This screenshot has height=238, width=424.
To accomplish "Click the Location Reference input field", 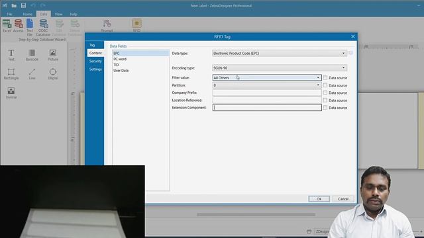I will point(267,100).
